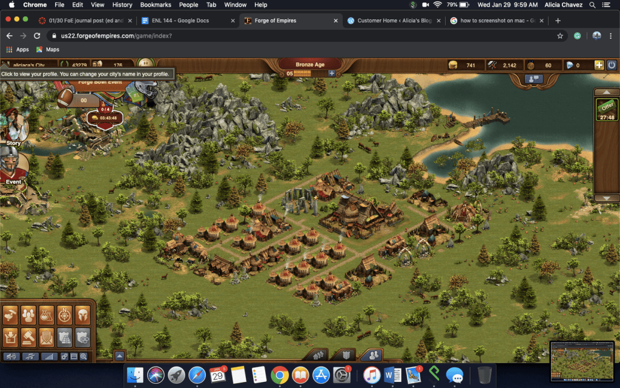Open the Build menu hammer icon
The width and height of the screenshot is (620, 388).
10,315
